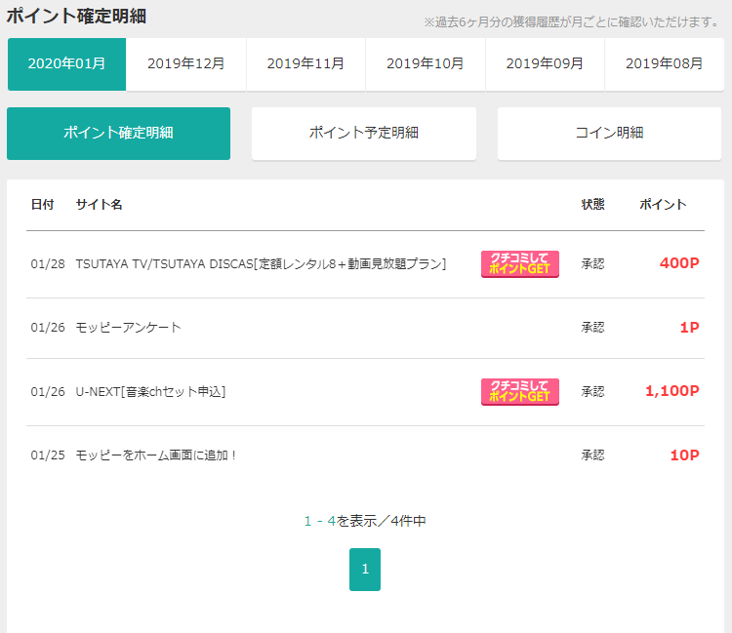This screenshot has height=633, width=732.
Task: Click the 1P point value
Action: click(689, 328)
